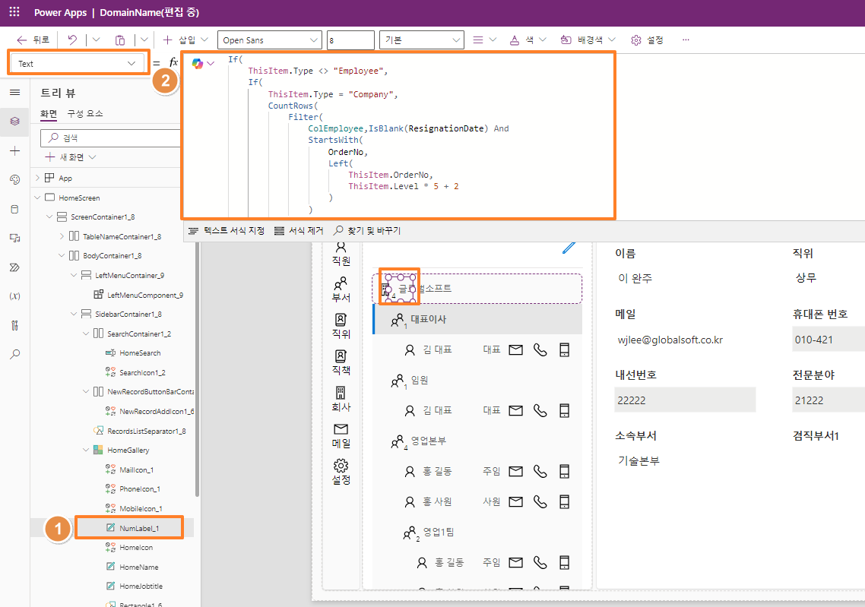The height and width of the screenshot is (607, 865).
Task: Switch to the 화면 screens tab
Action: point(49,113)
